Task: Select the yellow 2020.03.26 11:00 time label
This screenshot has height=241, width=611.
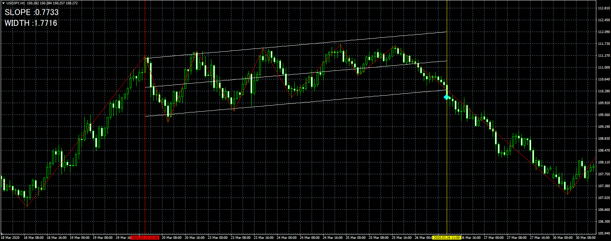Action: point(447,238)
